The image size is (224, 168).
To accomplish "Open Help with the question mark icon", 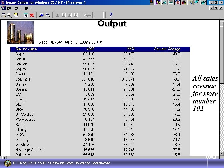I will click(x=111, y=15).
